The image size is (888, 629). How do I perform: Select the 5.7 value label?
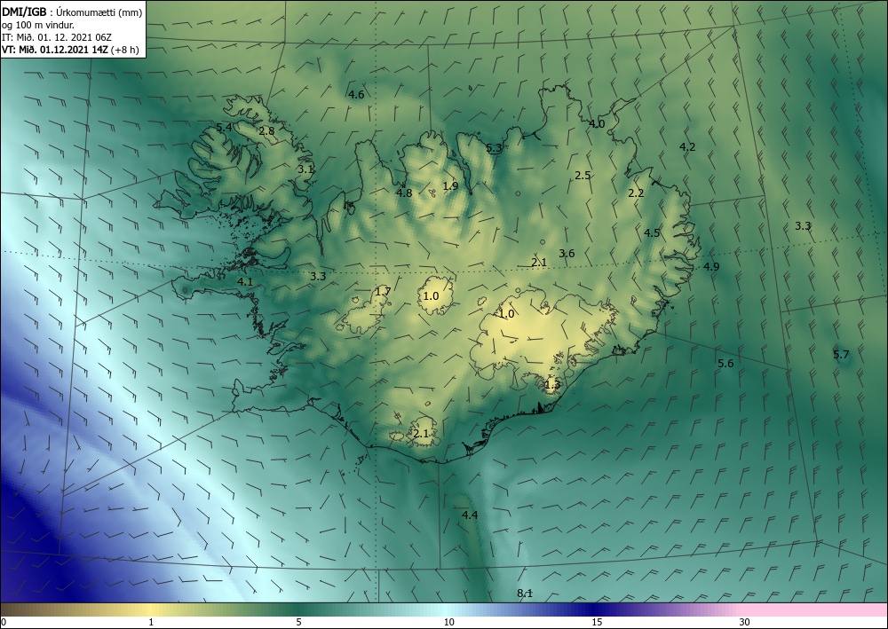[841, 354]
